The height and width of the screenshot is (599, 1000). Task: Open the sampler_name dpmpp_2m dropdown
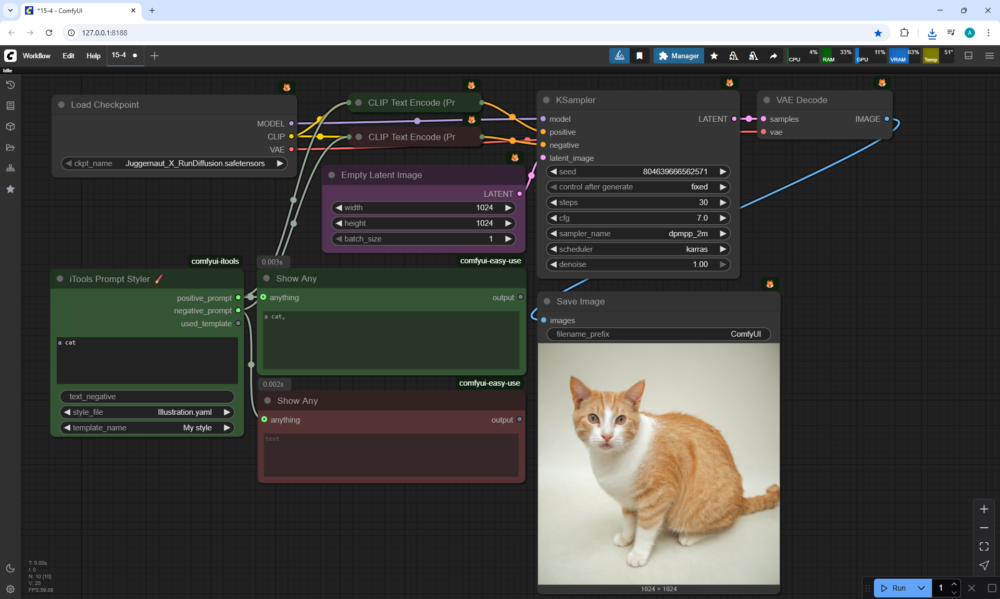click(x=637, y=234)
